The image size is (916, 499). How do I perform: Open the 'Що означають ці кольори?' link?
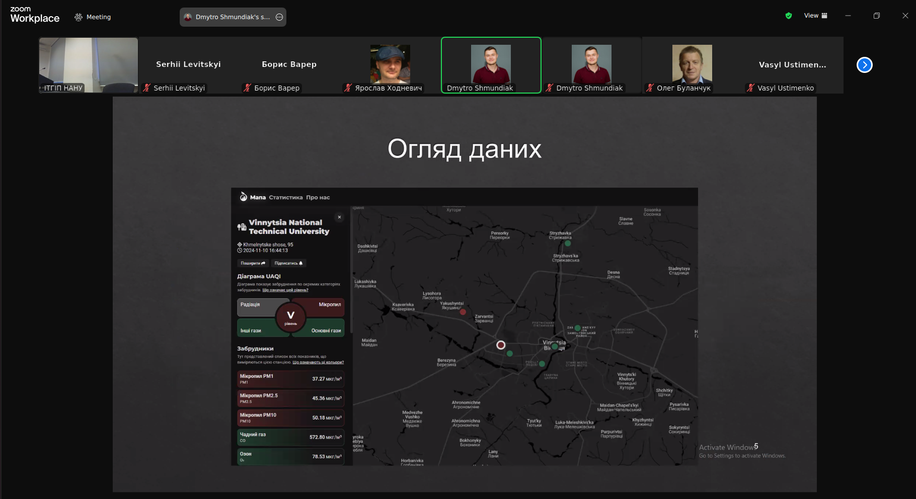(x=318, y=362)
